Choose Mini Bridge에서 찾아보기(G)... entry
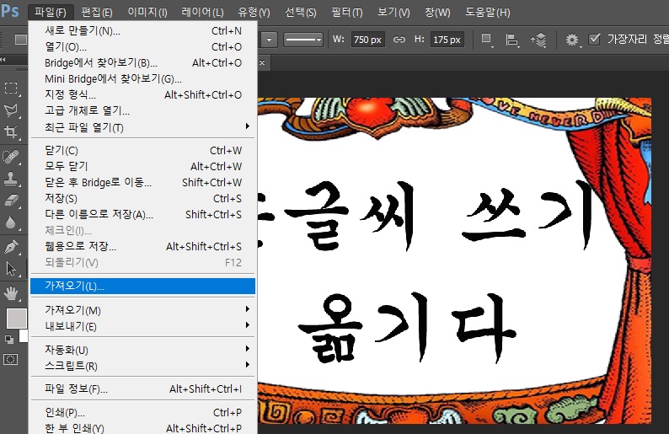 (x=143, y=79)
